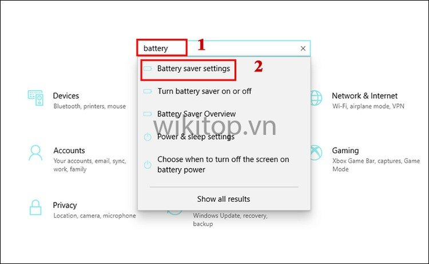Click the Devices keyboard icon

(x=35, y=98)
